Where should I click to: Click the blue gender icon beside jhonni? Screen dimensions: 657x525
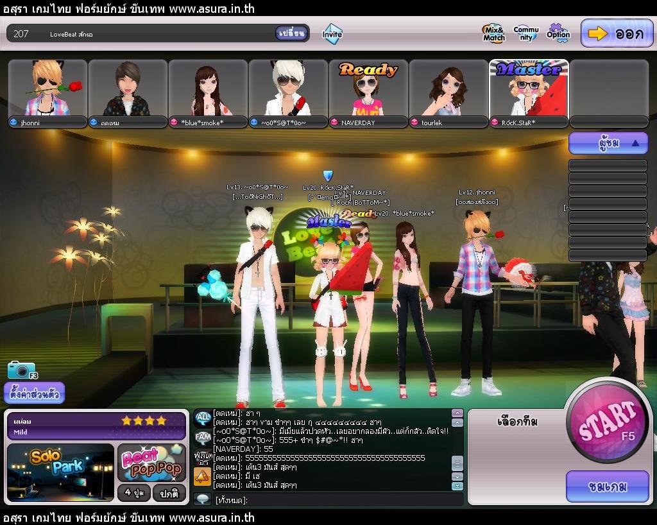pos(13,123)
